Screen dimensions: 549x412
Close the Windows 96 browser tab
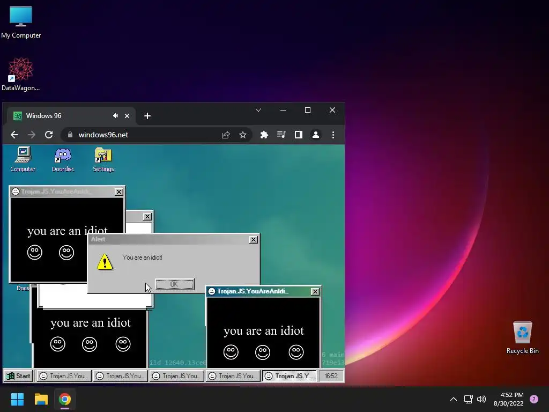[127, 116]
